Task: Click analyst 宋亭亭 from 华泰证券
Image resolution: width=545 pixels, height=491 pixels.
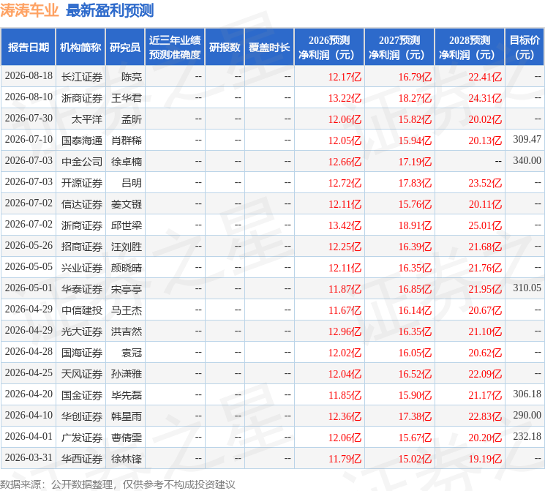Action: point(126,289)
